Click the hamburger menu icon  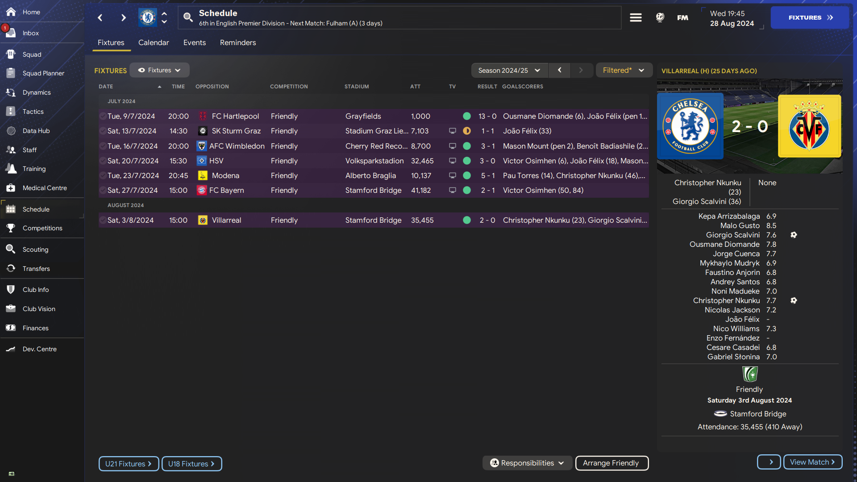(636, 17)
